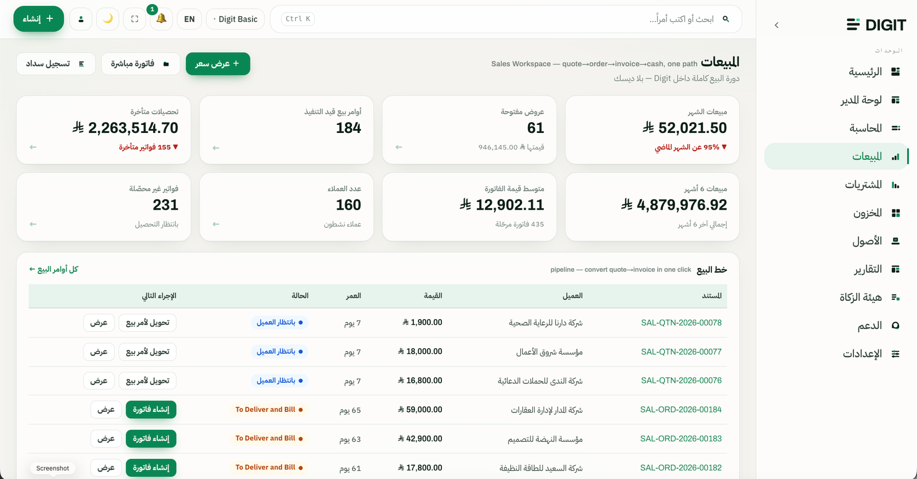The width and height of the screenshot is (917, 479).
Task: Collapse sidebar with chevron arrow
Action: (776, 25)
